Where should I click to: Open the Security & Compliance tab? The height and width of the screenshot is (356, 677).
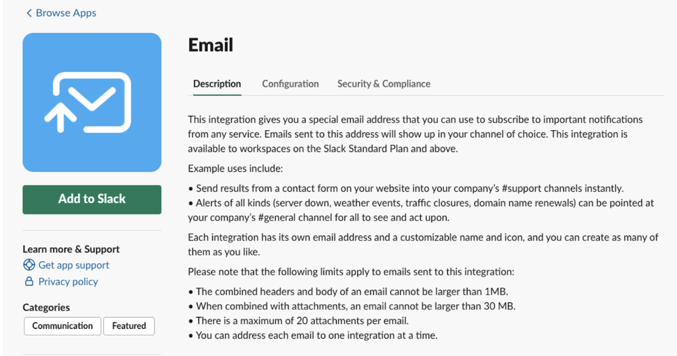tap(384, 84)
